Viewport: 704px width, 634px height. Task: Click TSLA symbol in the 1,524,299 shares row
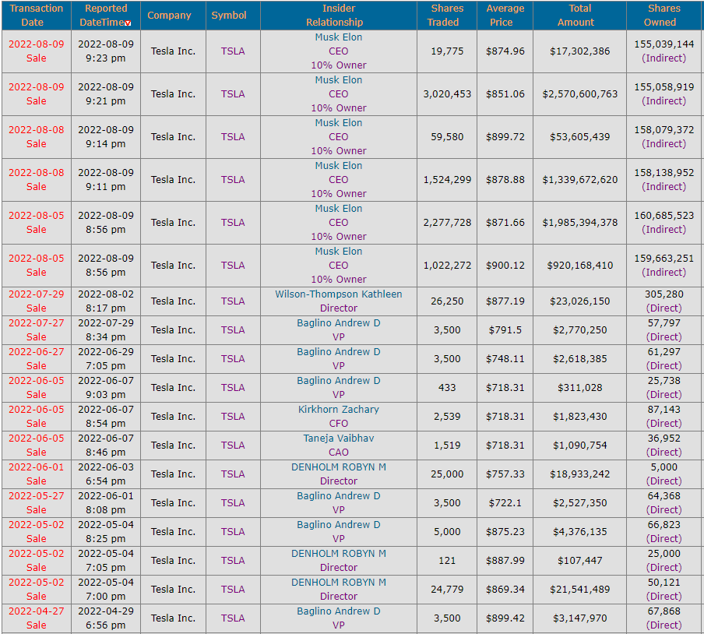[233, 180]
